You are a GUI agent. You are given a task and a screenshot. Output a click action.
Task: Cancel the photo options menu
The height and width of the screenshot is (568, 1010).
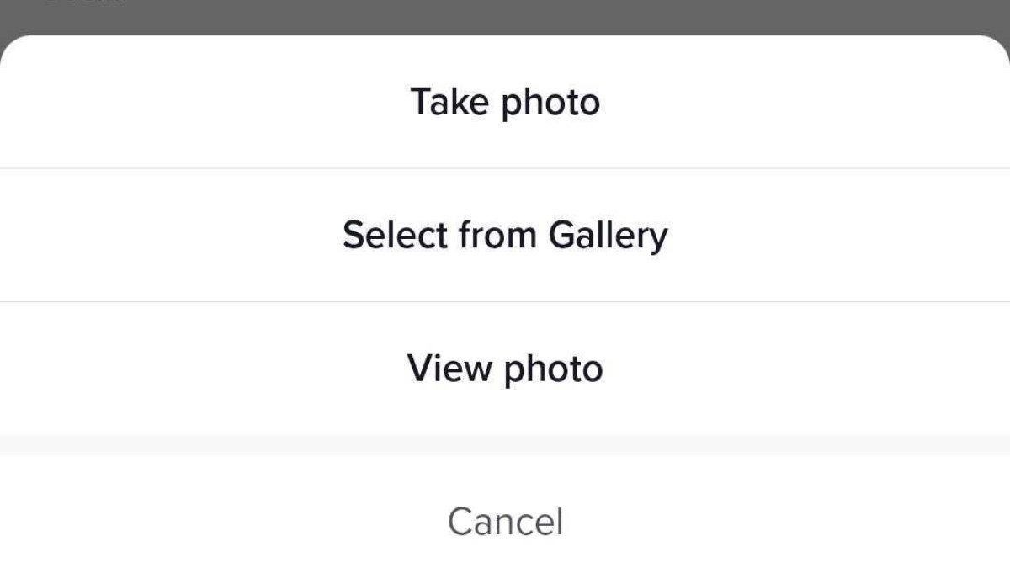coord(505,521)
